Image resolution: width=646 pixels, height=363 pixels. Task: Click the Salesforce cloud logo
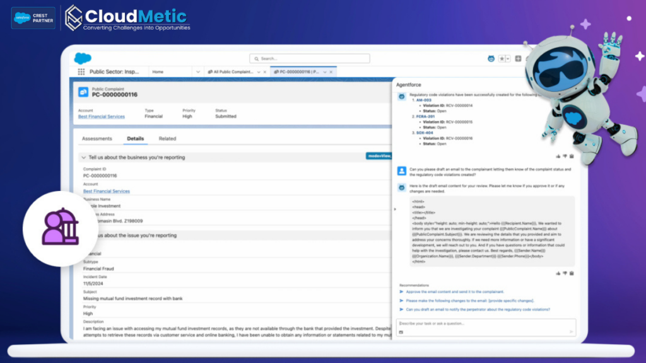83,59
